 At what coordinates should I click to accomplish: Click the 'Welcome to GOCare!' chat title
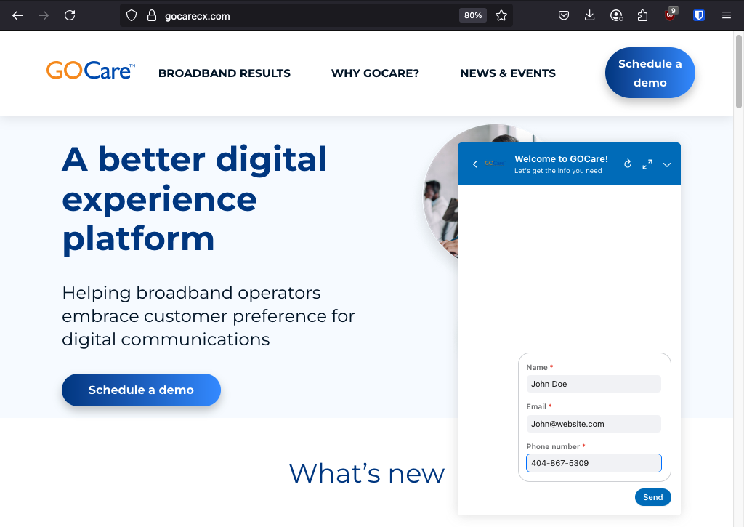click(x=562, y=159)
